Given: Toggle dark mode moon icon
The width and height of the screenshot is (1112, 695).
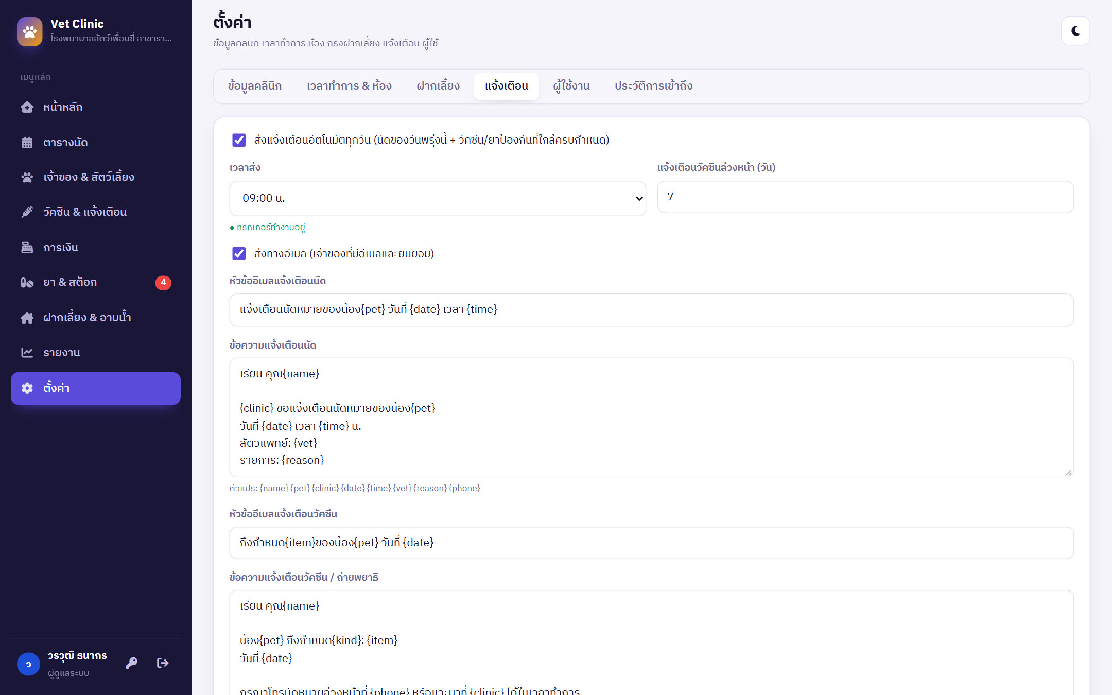Looking at the screenshot, I should coord(1075,31).
